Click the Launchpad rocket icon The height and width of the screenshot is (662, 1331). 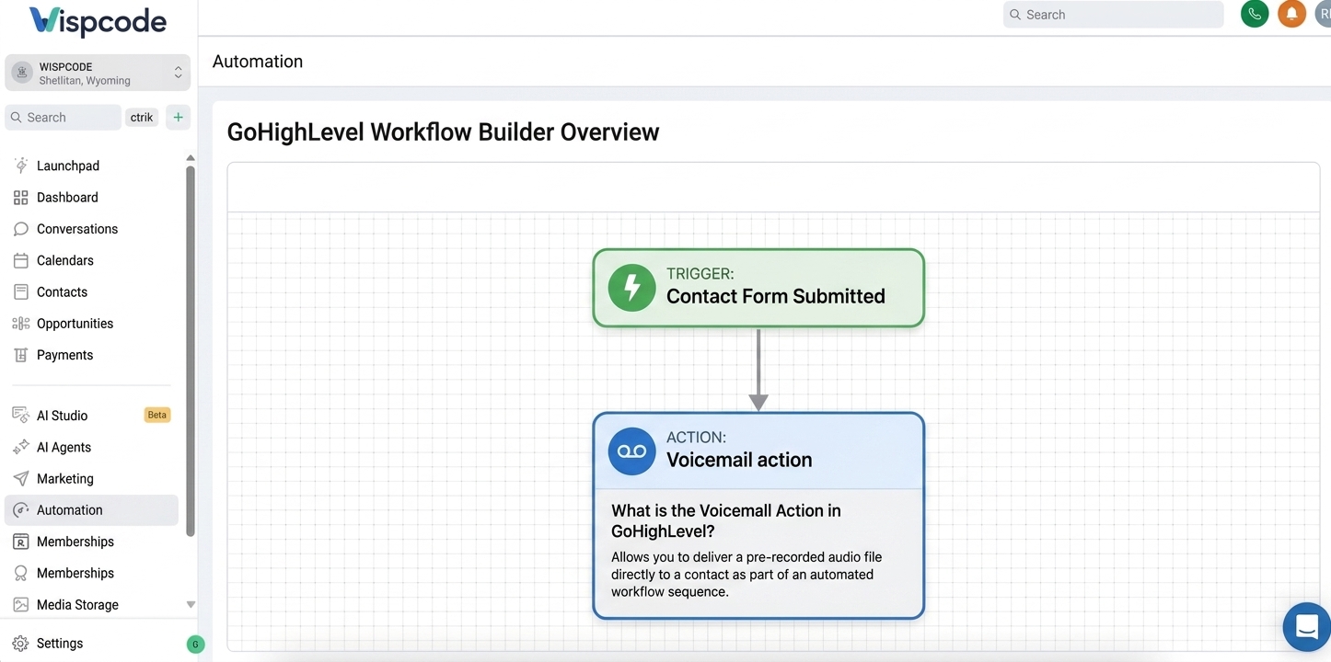coord(20,165)
